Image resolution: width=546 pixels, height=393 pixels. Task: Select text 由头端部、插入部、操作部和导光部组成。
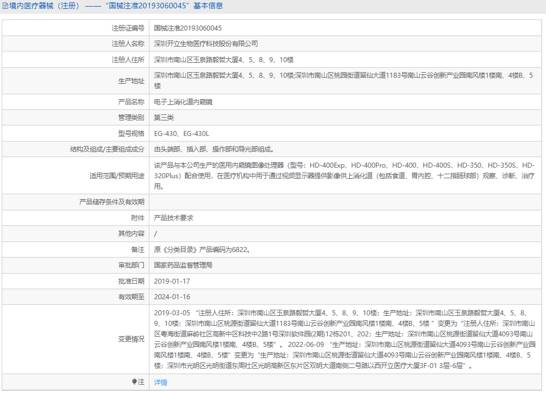215,149
